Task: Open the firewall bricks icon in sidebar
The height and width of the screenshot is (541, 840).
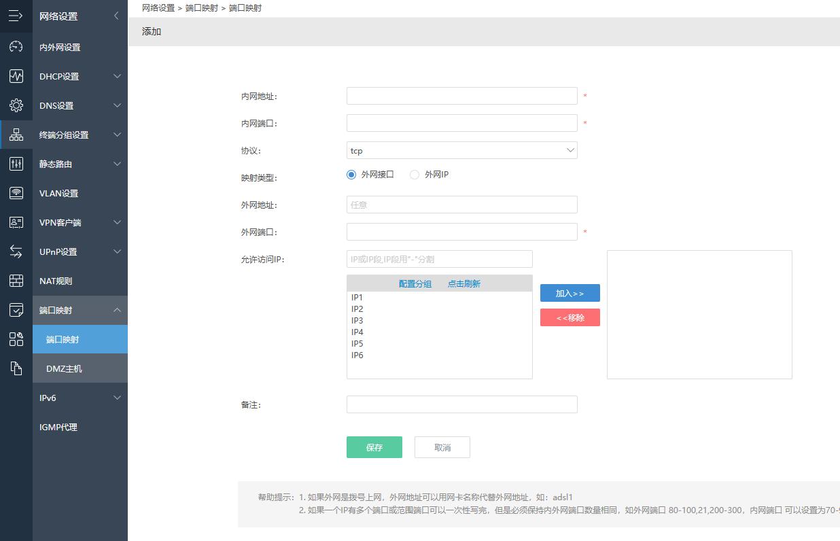Action: pos(16,281)
